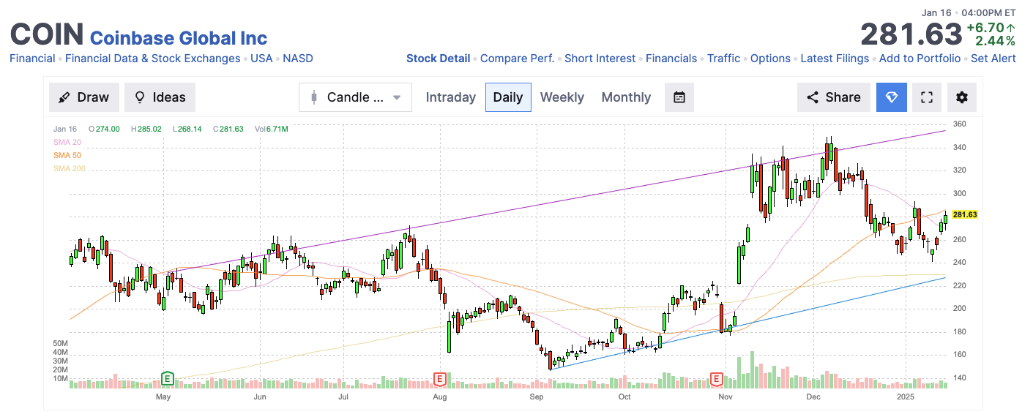Switch to Weekly timeframe

click(x=562, y=97)
